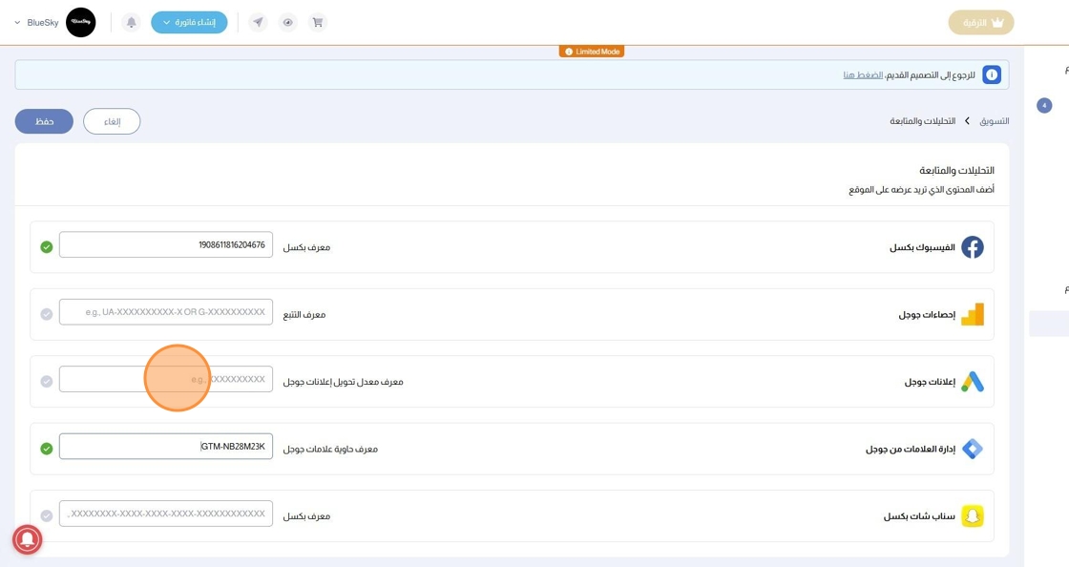Click معرف معدل تحويل إعلانات جوجل label
This screenshot has height=567, width=1069.
[x=343, y=383]
